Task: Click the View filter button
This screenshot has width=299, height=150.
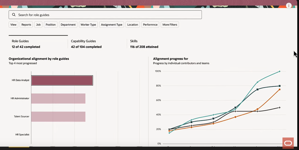Action: pyautogui.click(x=13, y=24)
